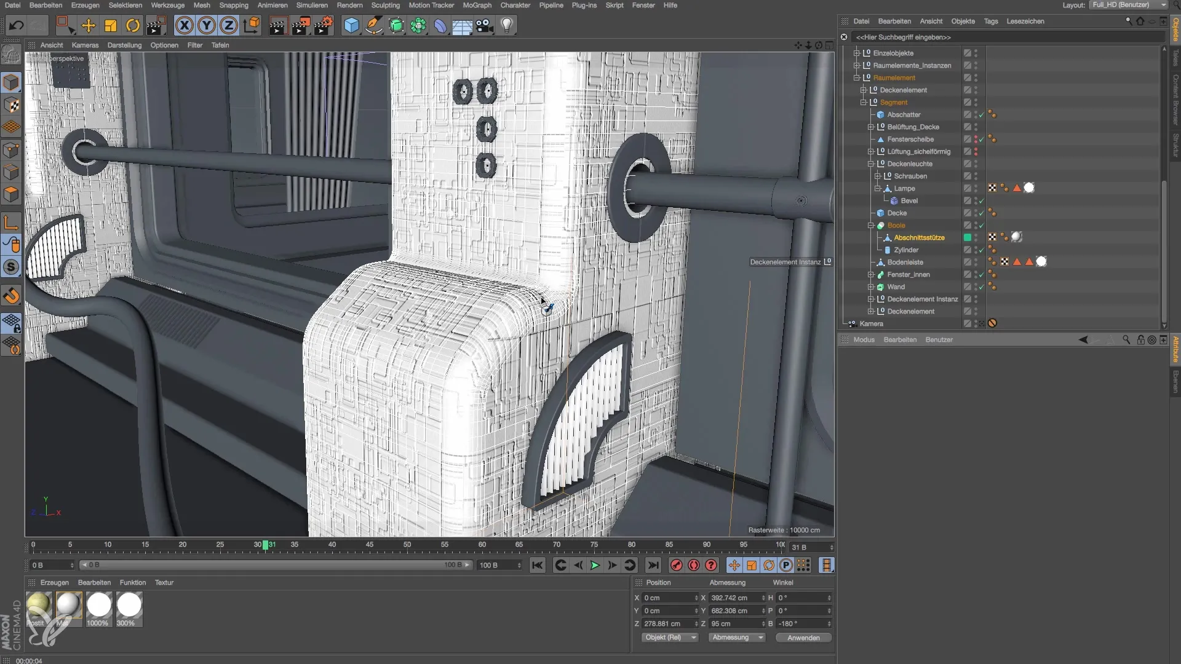Image resolution: width=1181 pixels, height=664 pixels.
Task: Select the Zylinder object
Action: [906, 250]
